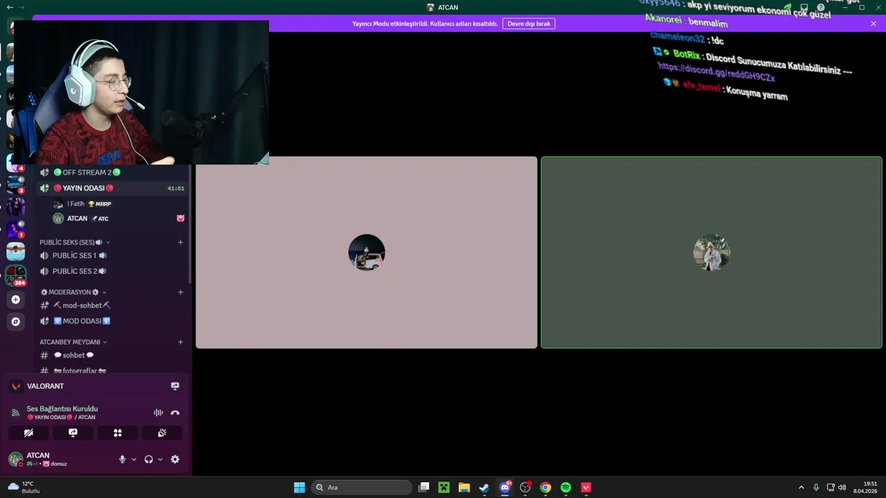Open the voice connection signal icon
The image size is (886, 498).
[15, 413]
